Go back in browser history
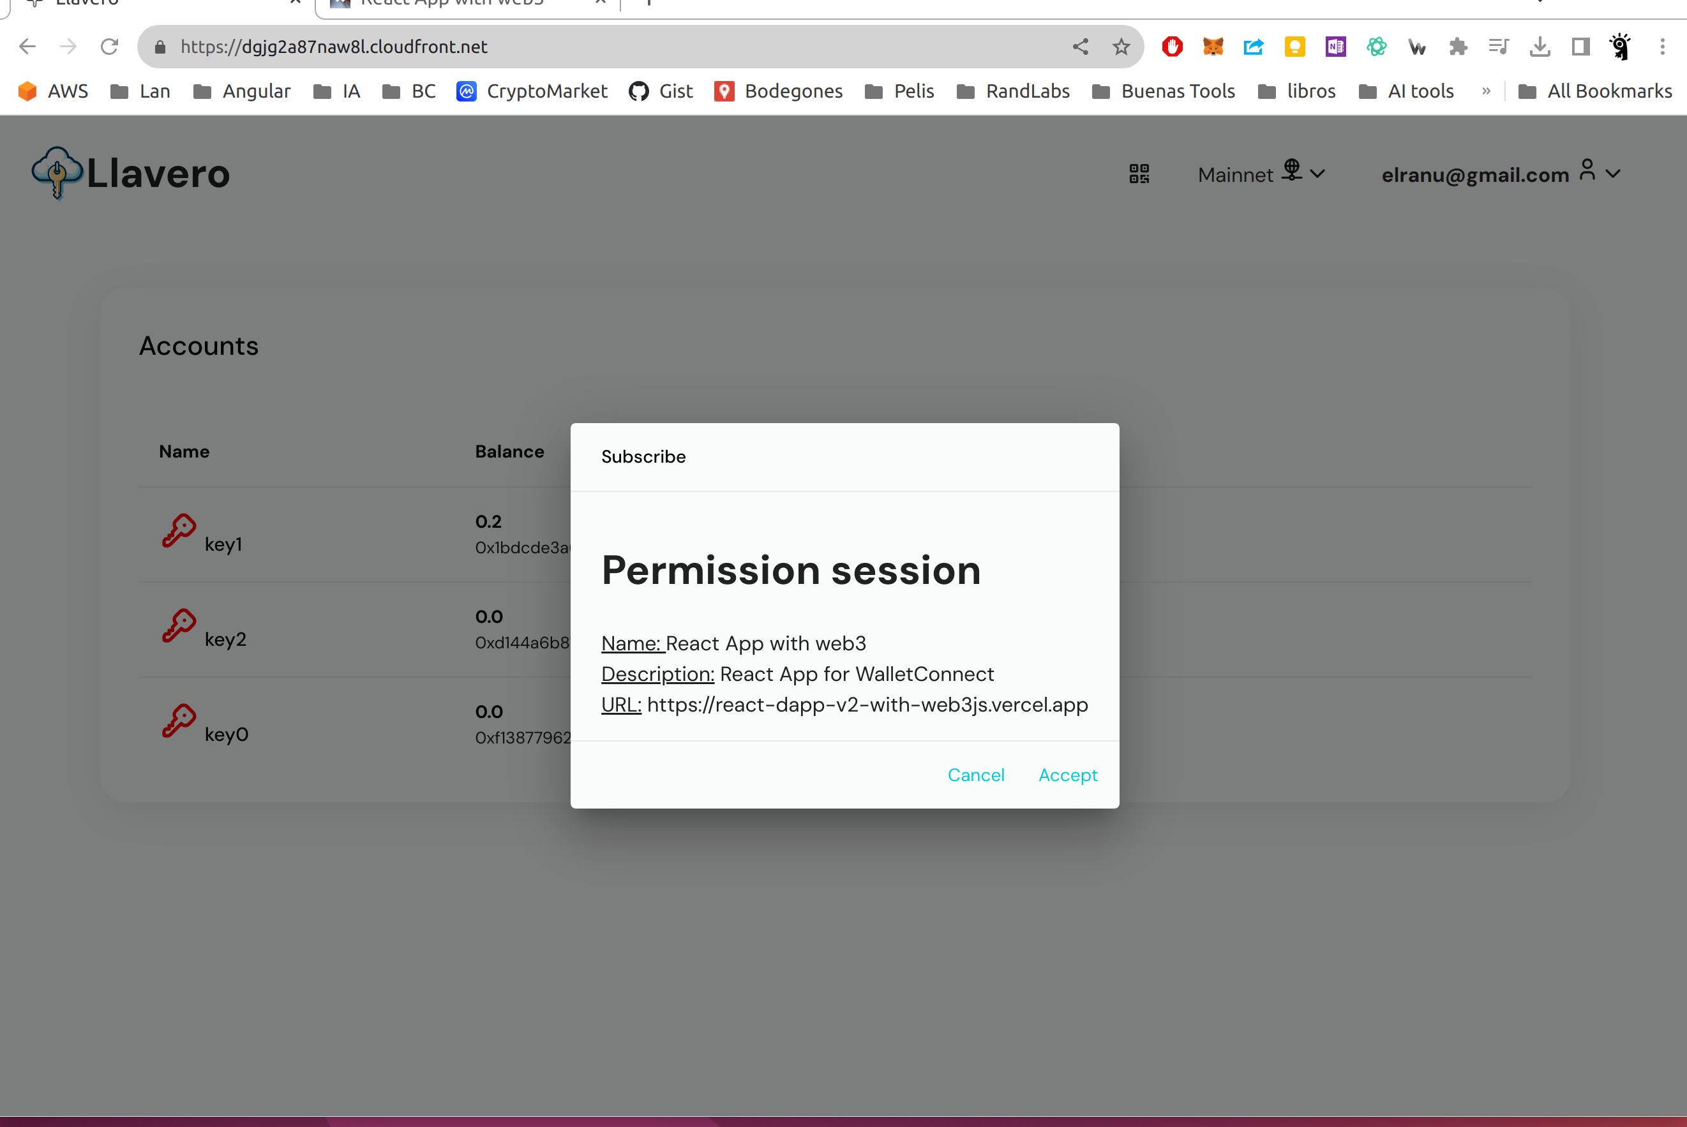The width and height of the screenshot is (1687, 1127). coord(27,47)
